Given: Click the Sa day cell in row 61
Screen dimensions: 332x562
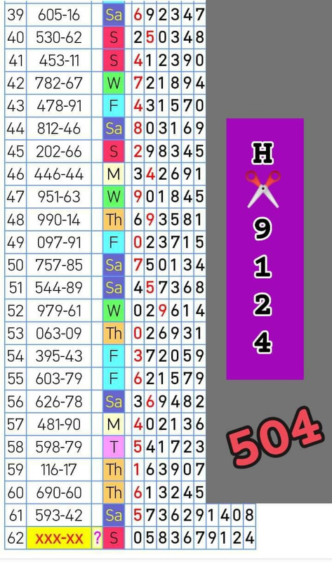Looking at the screenshot, I should point(114,516).
